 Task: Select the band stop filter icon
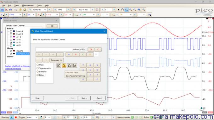tap(75, 65)
